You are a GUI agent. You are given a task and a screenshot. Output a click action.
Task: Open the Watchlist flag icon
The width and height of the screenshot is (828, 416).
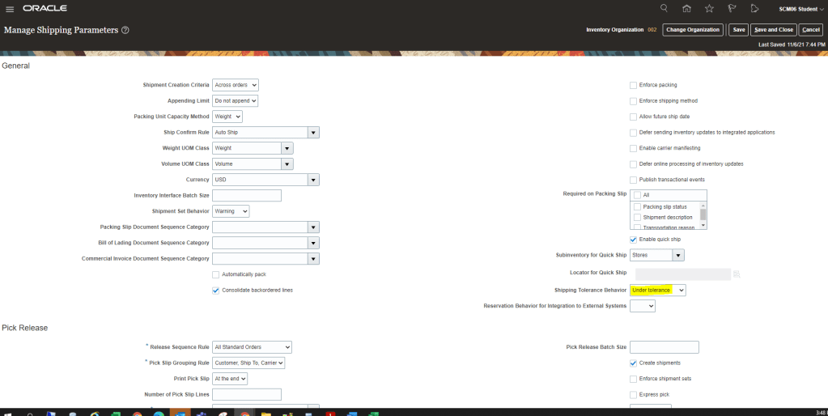pos(732,8)
